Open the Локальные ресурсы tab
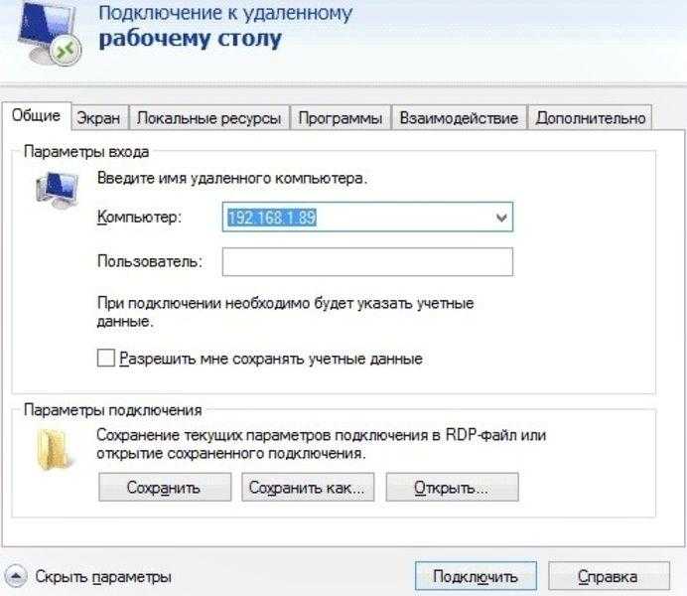The height and width of the screenshot is (596, 687). pos(209,118)
